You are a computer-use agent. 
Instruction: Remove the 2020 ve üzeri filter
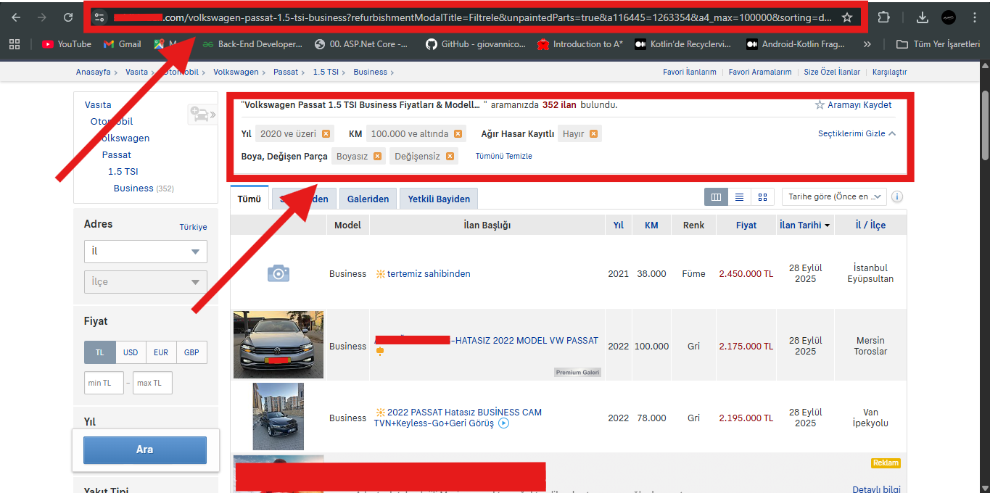[x=326, y=133]
